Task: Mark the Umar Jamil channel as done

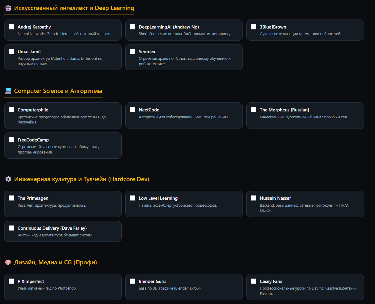Action: coord(11,51)
